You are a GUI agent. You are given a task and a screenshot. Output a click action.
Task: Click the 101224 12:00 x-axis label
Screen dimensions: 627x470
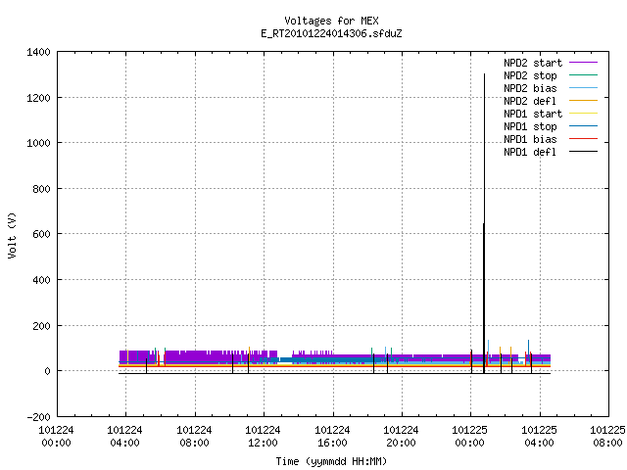point(263,437)
